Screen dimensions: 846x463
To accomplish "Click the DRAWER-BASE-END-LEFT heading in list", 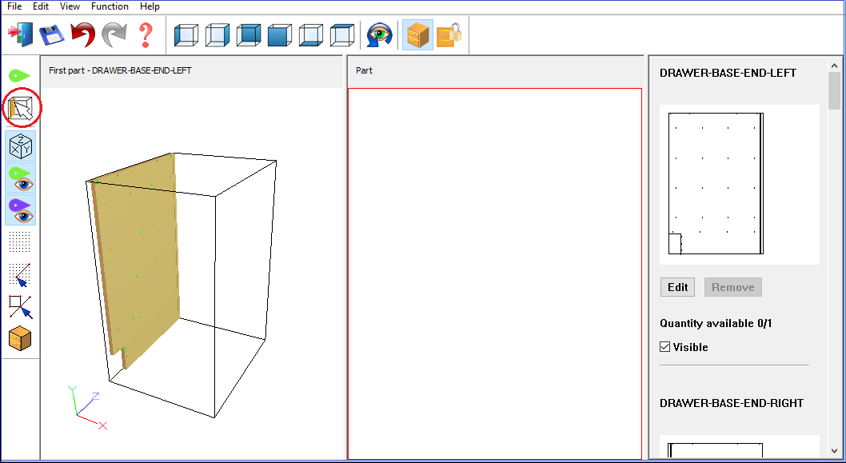I will pos(728,73).
